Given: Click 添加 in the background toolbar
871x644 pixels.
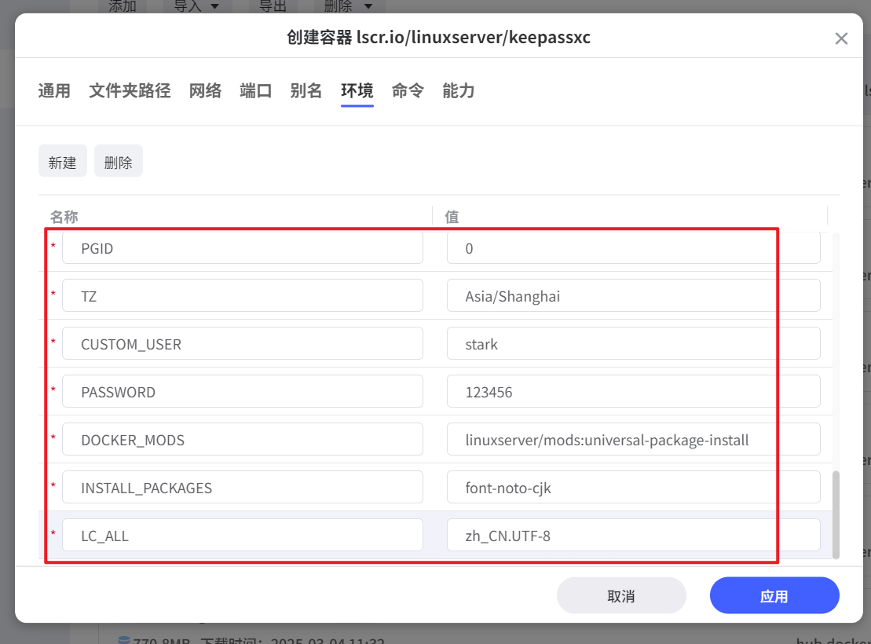Looking at the screenshot, I should [x=123, y=6].
